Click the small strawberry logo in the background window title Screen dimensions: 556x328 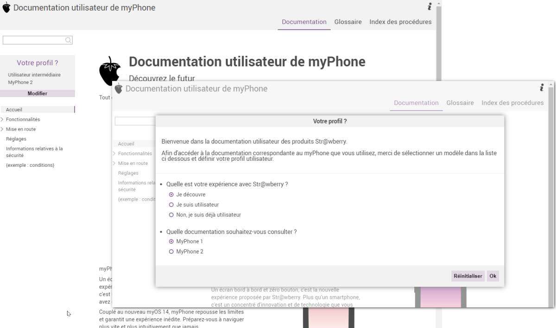coord(6,8)
